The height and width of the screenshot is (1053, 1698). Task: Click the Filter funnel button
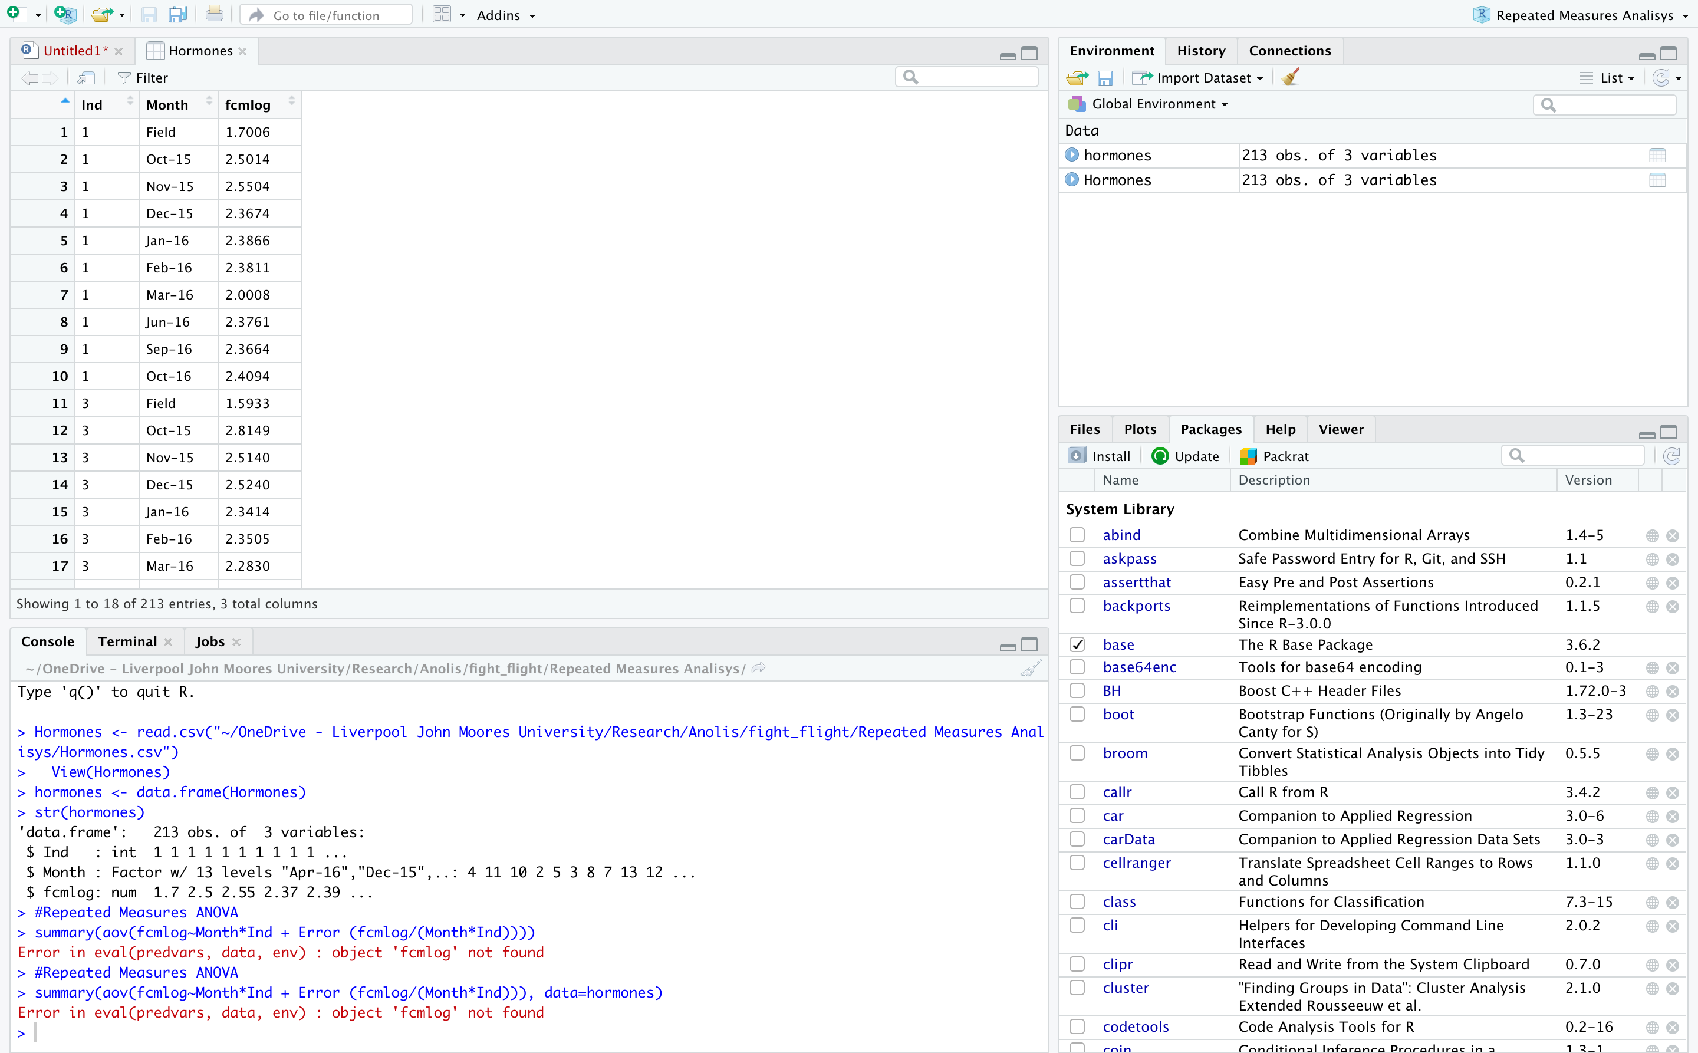[x=143, y=77]
